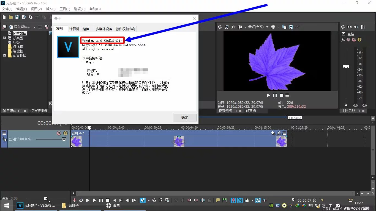This screenshot has height=211, width=376.
Task: Click the playback rate slider handle
Action: click(46, 199)
